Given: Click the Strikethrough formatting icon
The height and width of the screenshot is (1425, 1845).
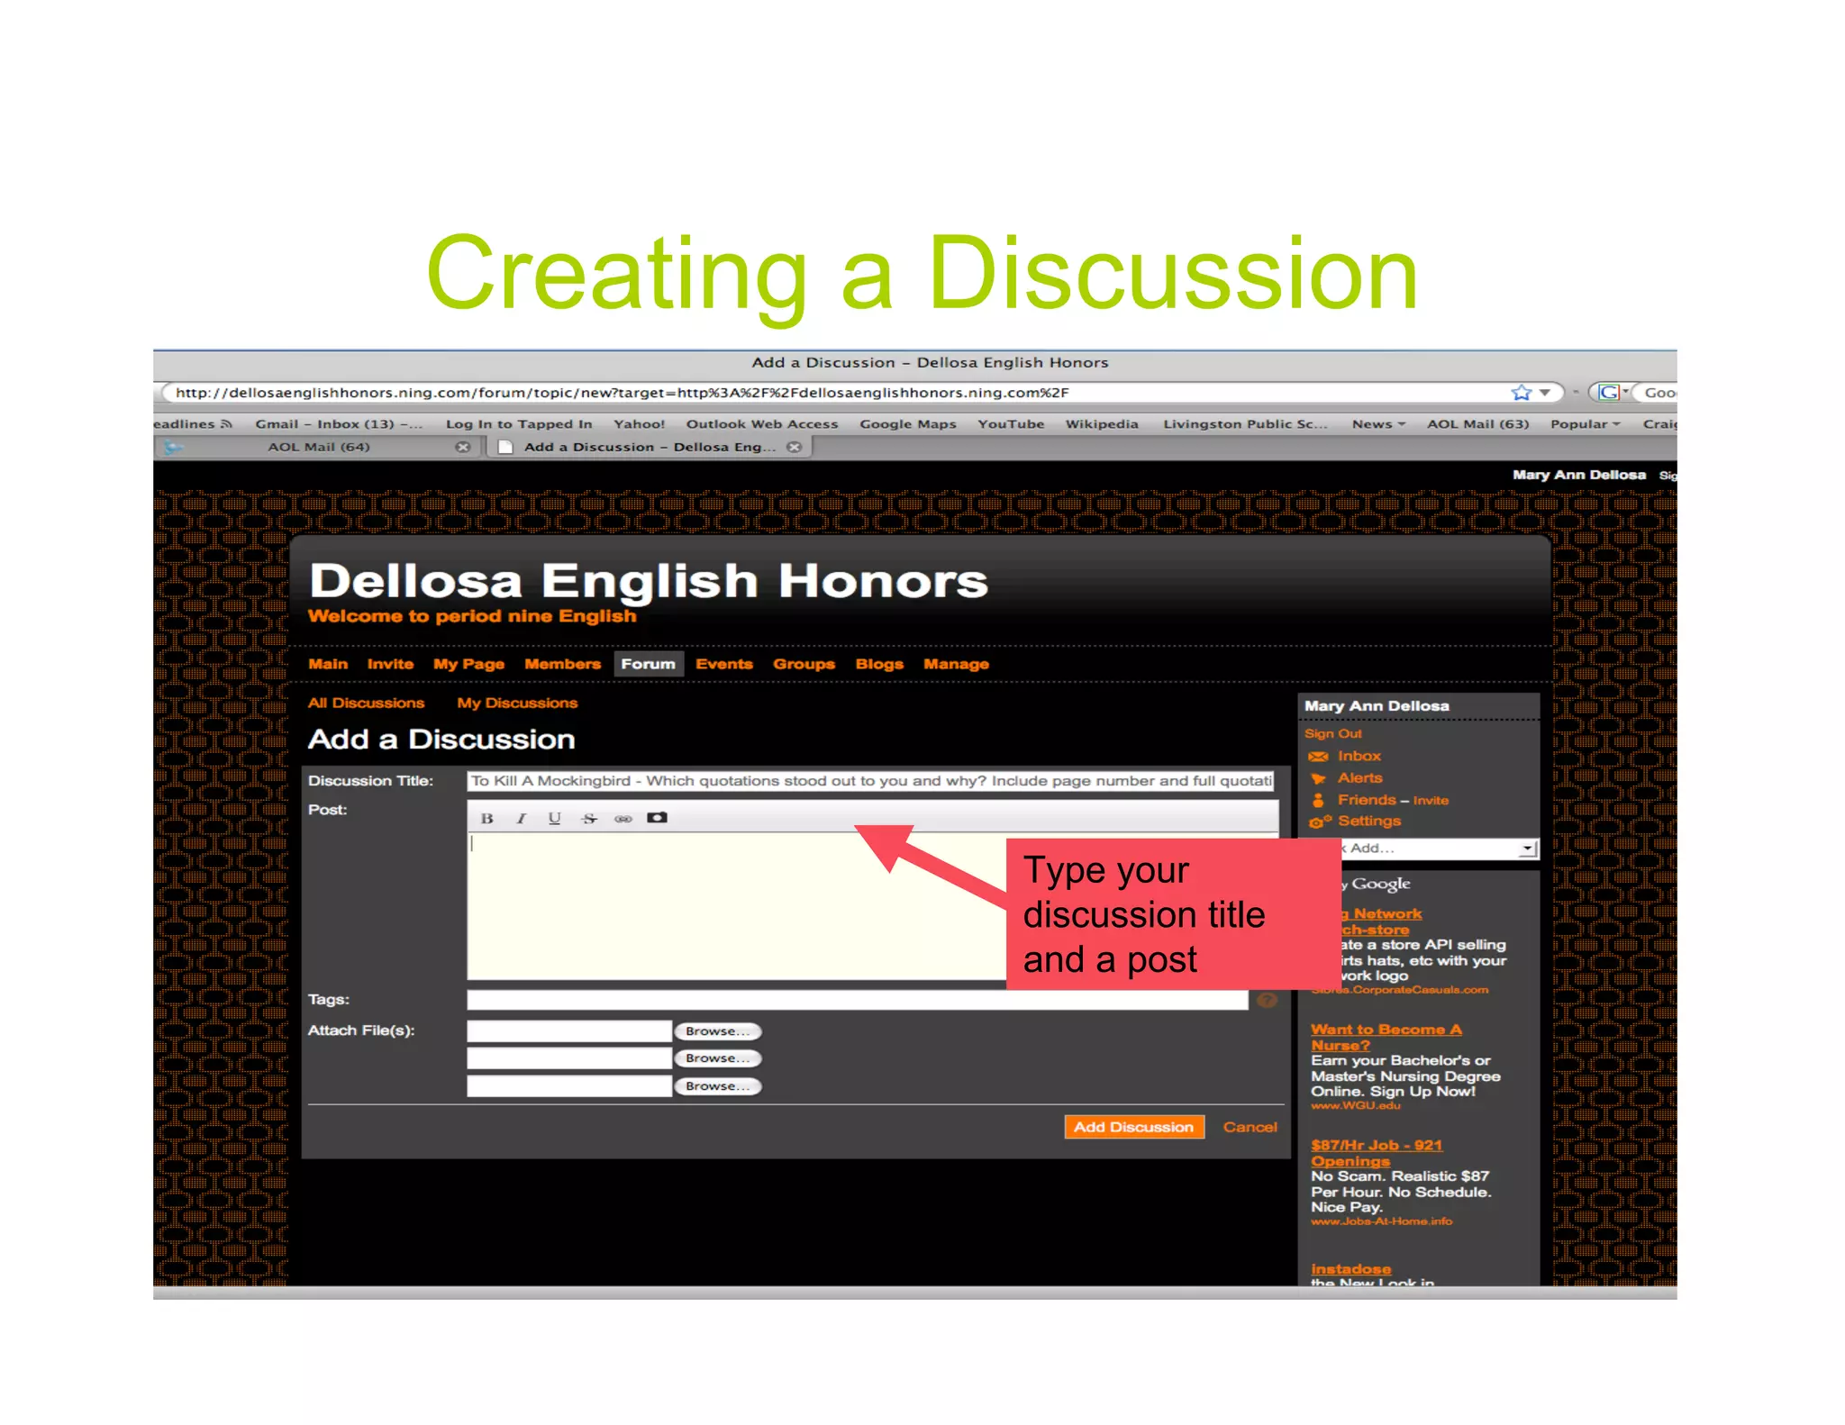Looking at the screenshot, I should point(589,818).
